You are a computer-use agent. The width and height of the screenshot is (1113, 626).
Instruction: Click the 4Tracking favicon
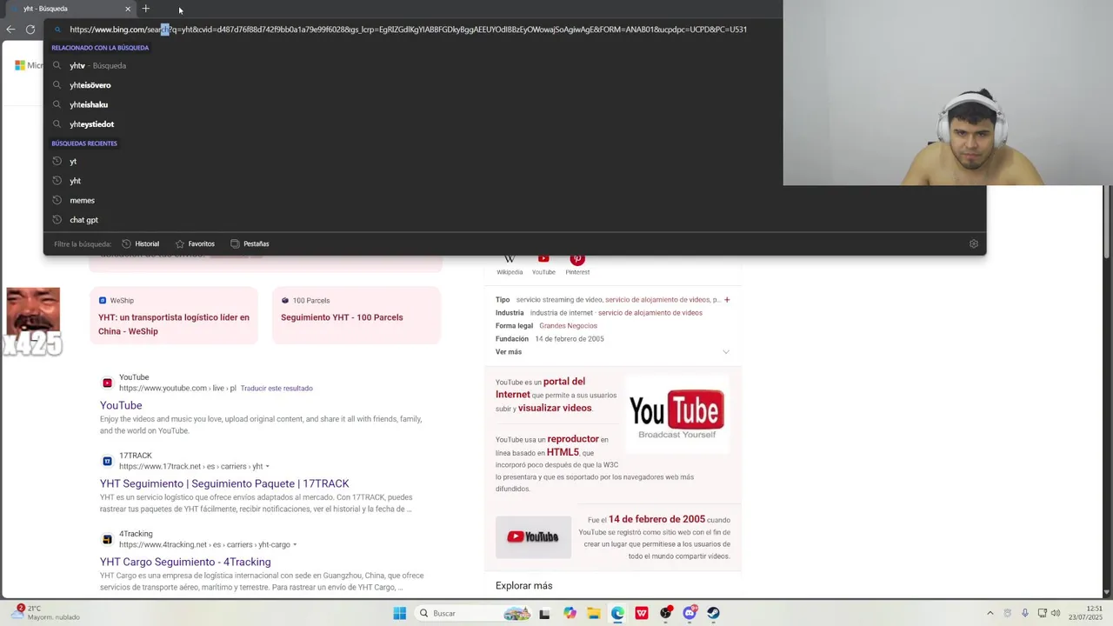[107, 539]
